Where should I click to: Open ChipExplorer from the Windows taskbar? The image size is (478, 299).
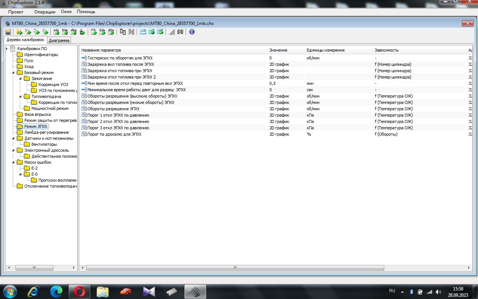tap(195, 291)
